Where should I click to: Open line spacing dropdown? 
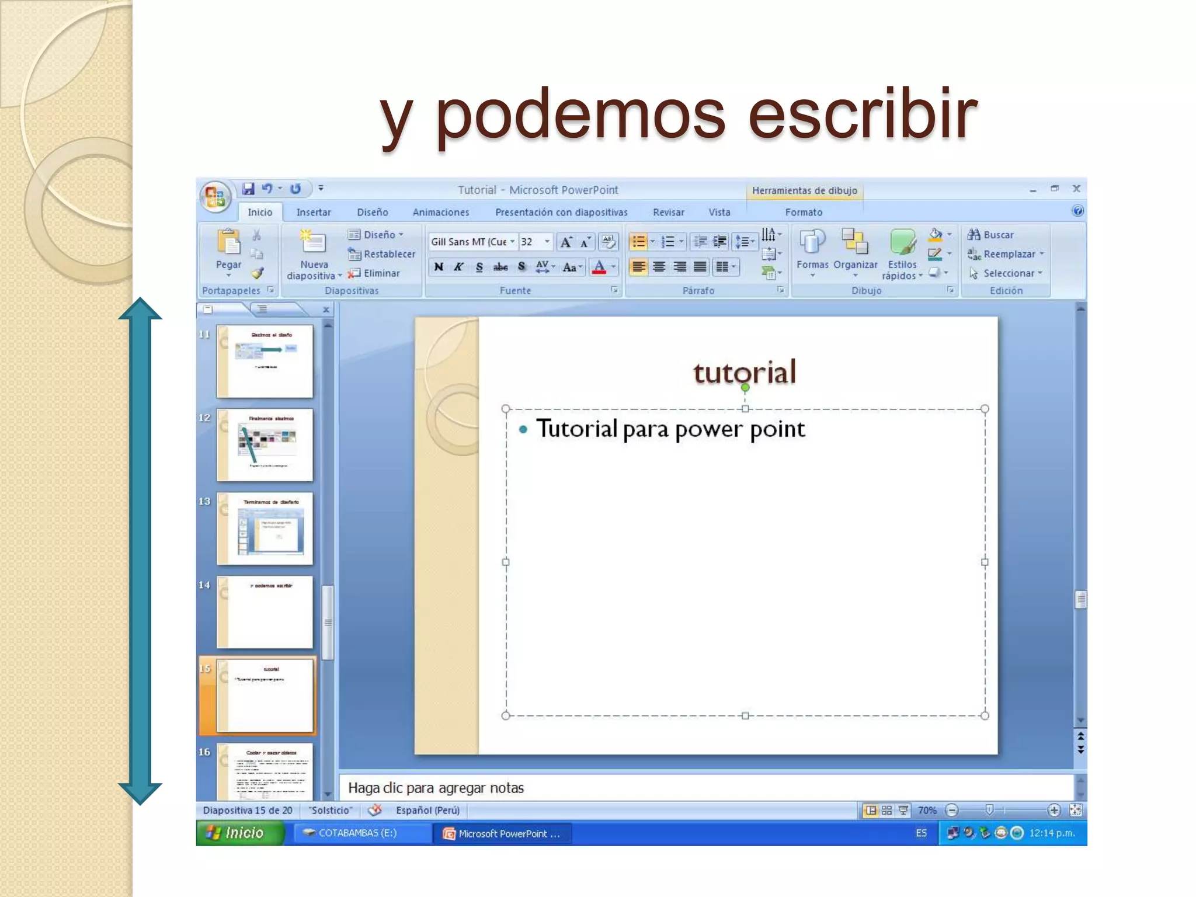(745, 242)
